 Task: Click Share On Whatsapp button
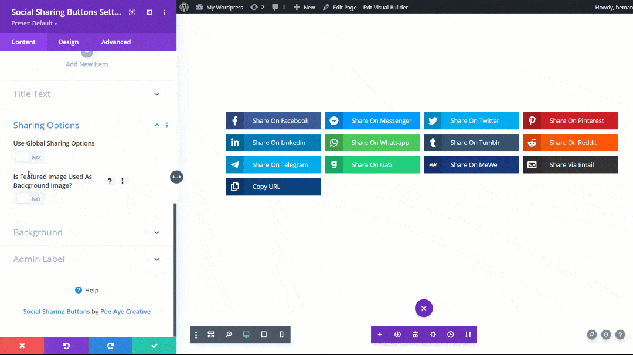pos(372,143)
